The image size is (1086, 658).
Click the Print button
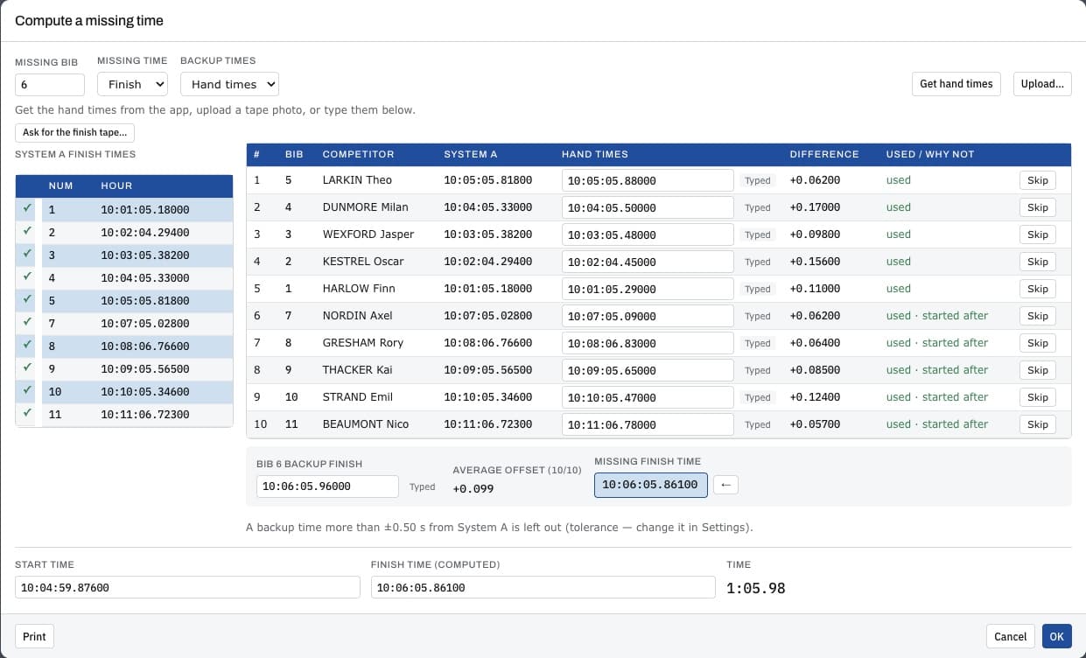pyautogui.click(x=34, y=636)
